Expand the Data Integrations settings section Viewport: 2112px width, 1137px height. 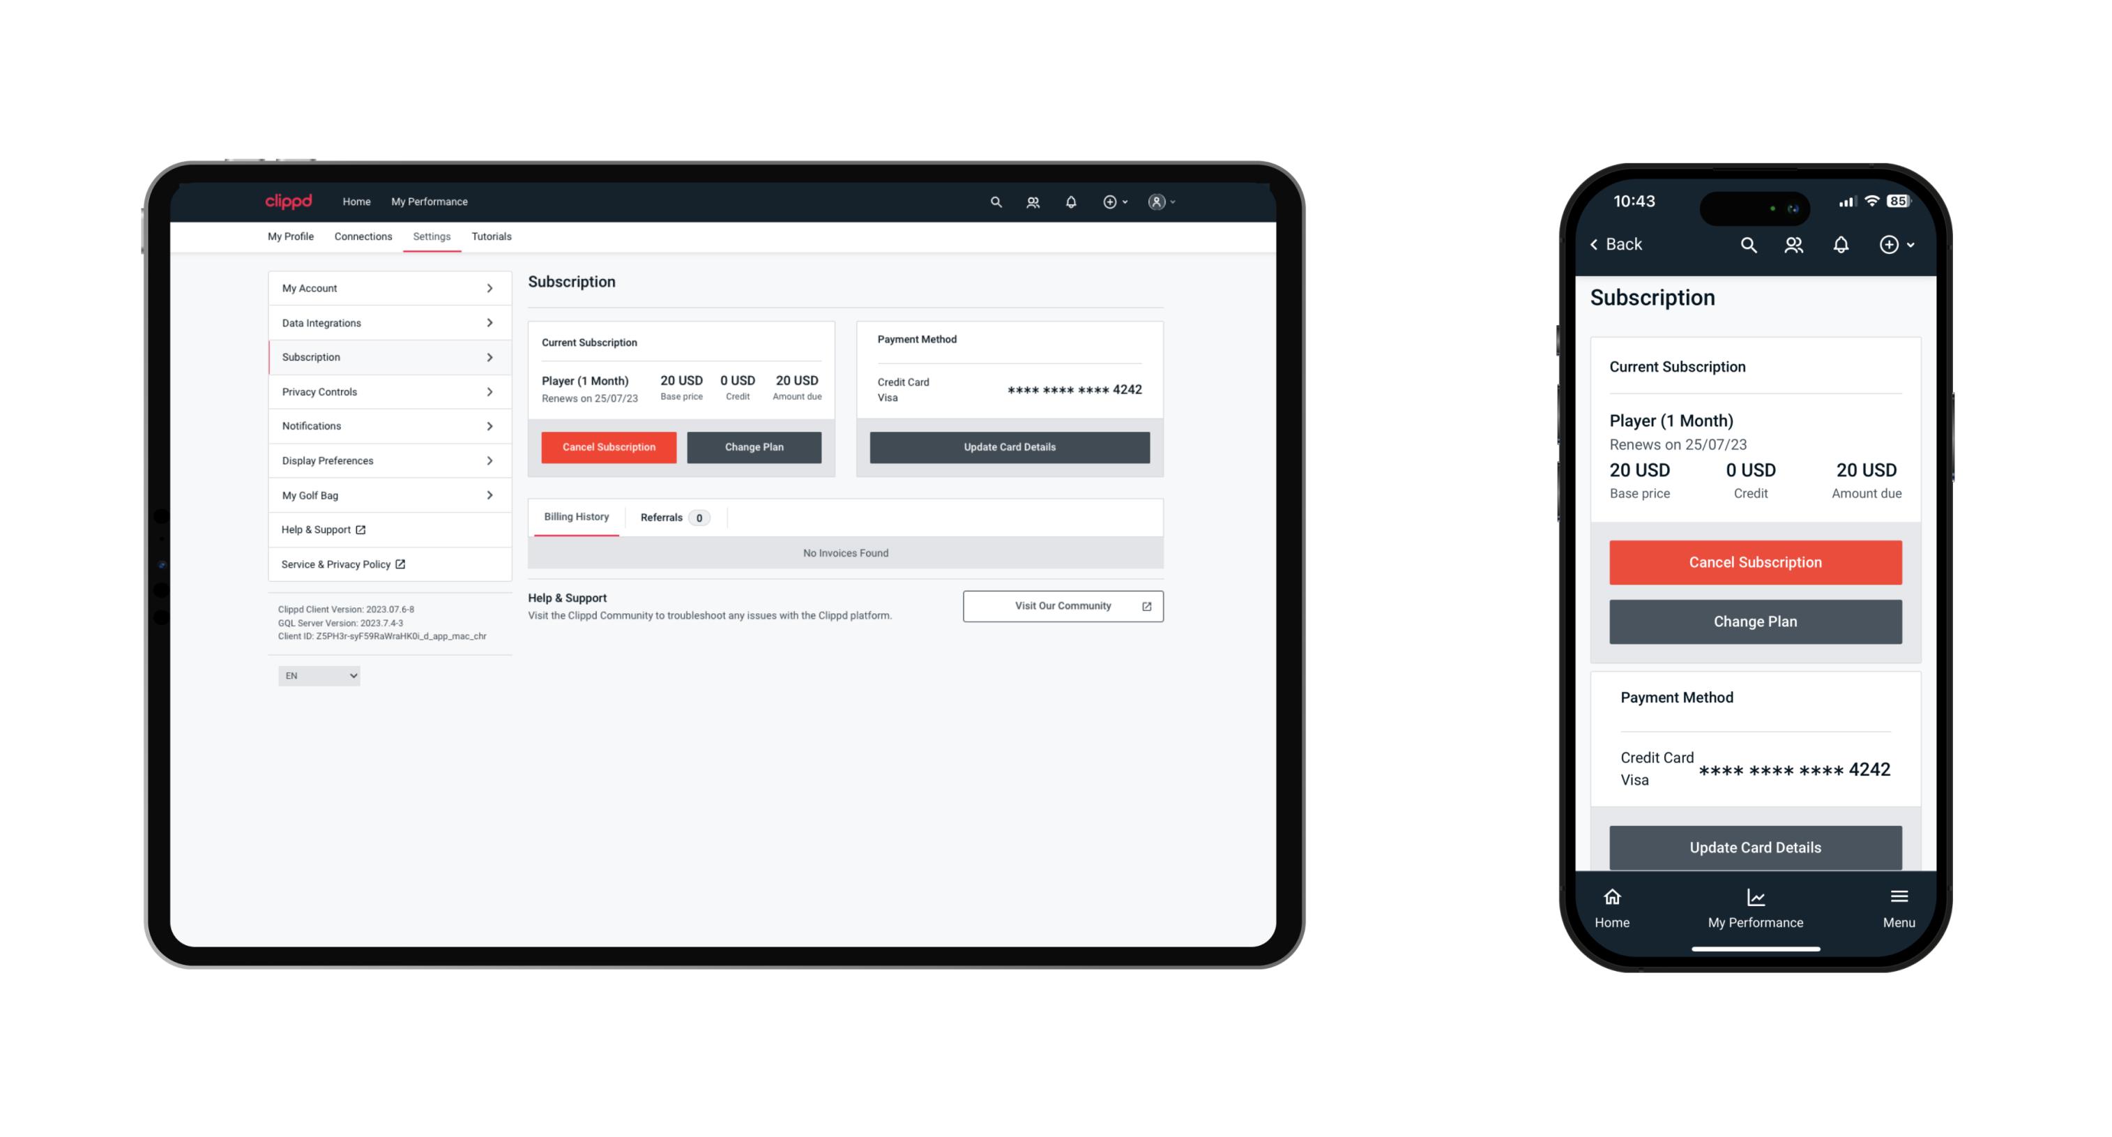[x=386, y=322]
